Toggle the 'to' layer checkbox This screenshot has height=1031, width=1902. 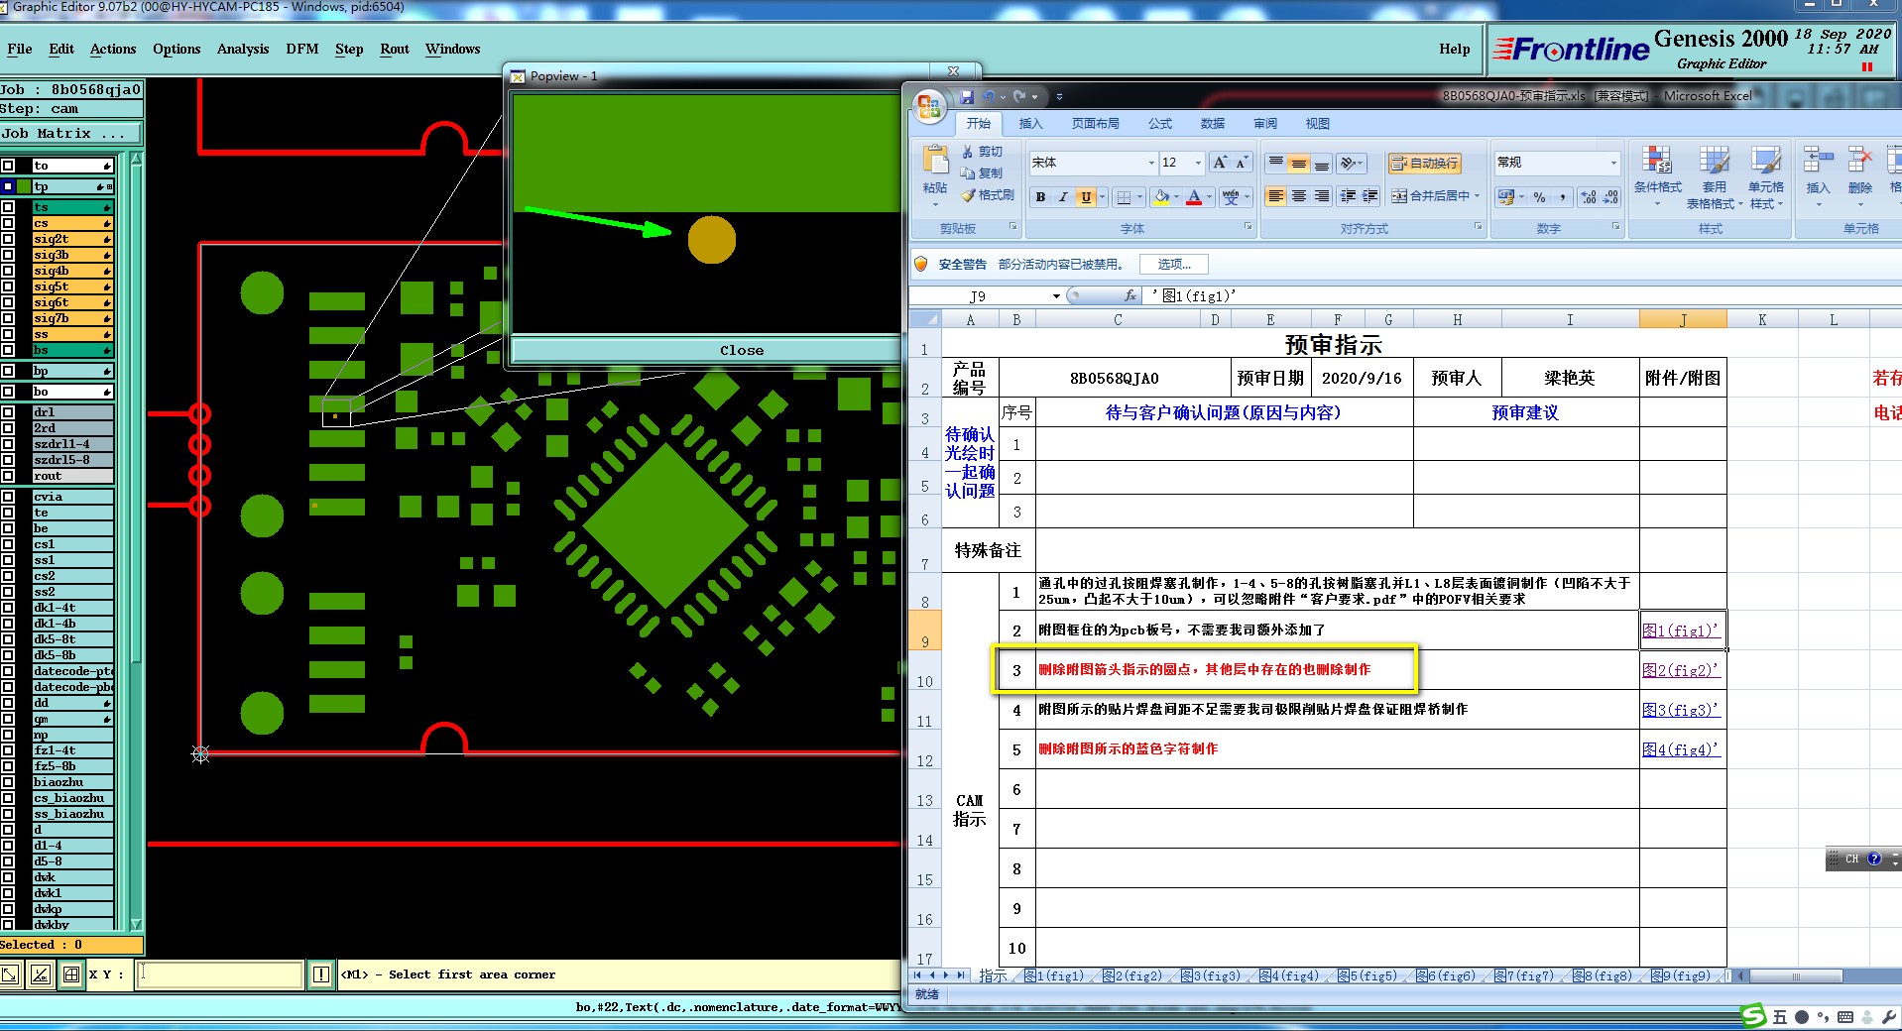coord(8,166)
